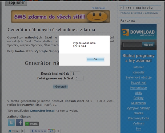The image size is (165, 133).
Task: Open the 'Systémové nástroje' category link
Action: pyautogui.click(x=138, y=78)
